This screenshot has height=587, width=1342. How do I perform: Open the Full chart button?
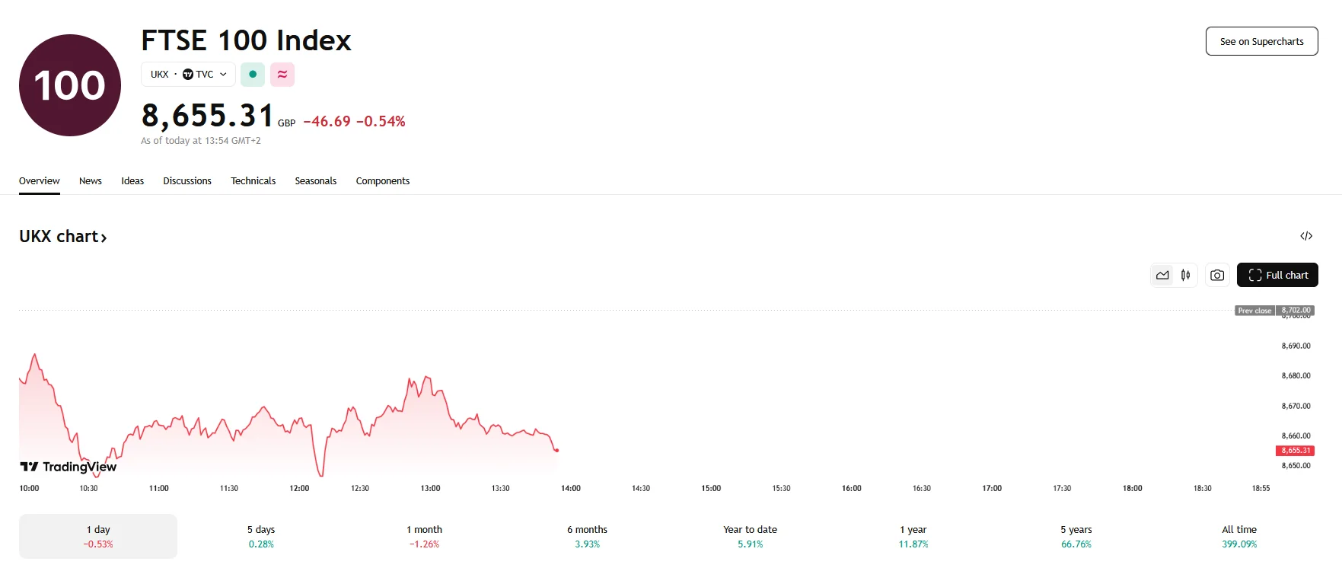[x=1277, y=275]
